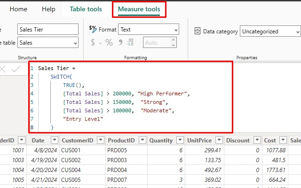
Task: Select the Quantity column header
Action: (x=161, y=141)
